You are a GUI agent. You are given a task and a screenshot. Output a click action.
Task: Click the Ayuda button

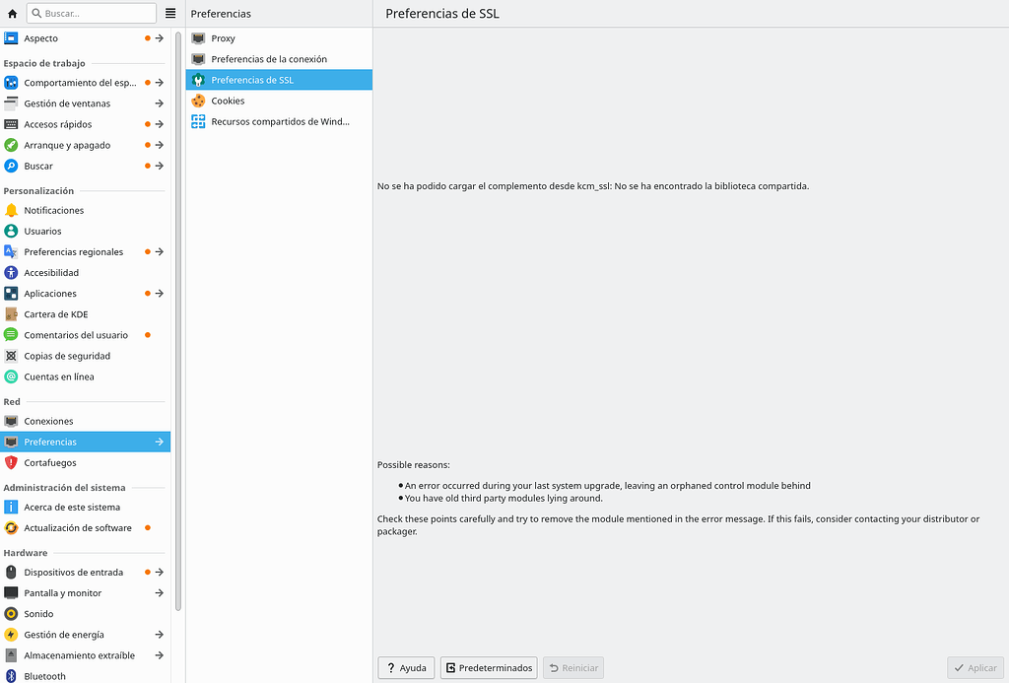[405, 667]
